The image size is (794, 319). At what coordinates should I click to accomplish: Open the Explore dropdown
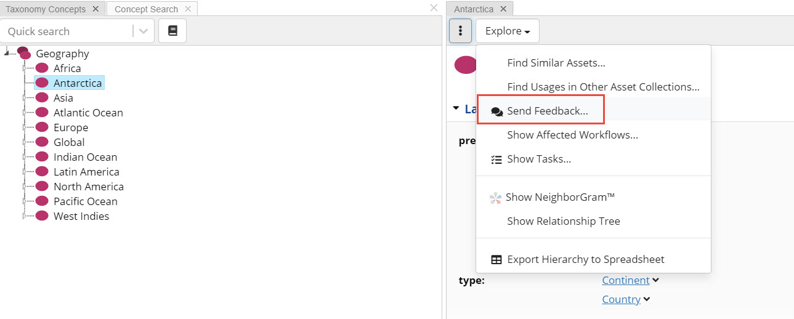point(507,31)
